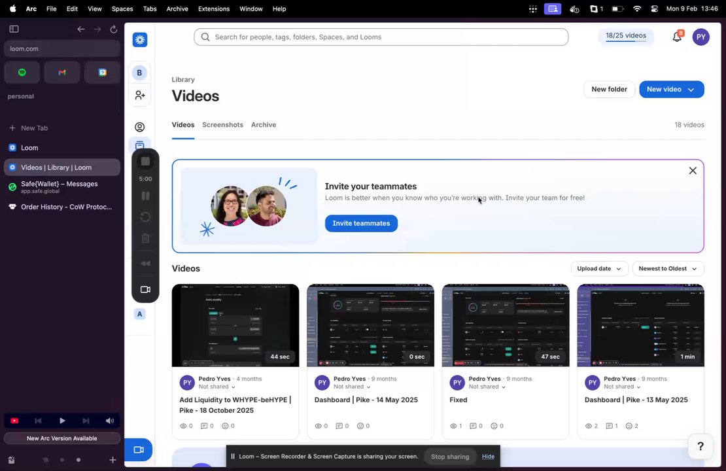Stop the Loom recording with the stop square
This screenshot has height=471, width=726.
pyautogui.click(x=145, y=161)
